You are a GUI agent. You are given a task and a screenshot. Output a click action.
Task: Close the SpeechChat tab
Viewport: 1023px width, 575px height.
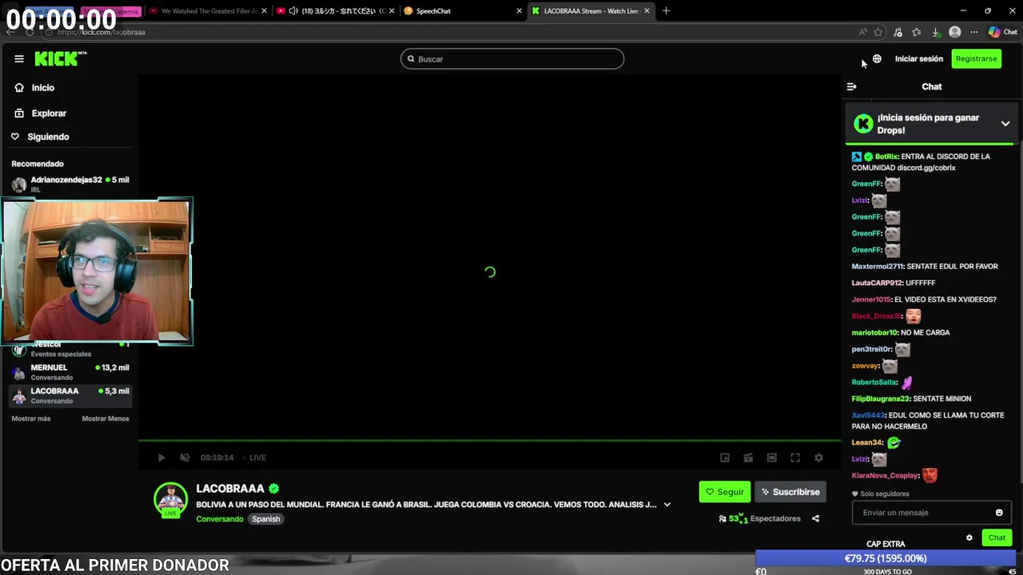tap(519, 10)
